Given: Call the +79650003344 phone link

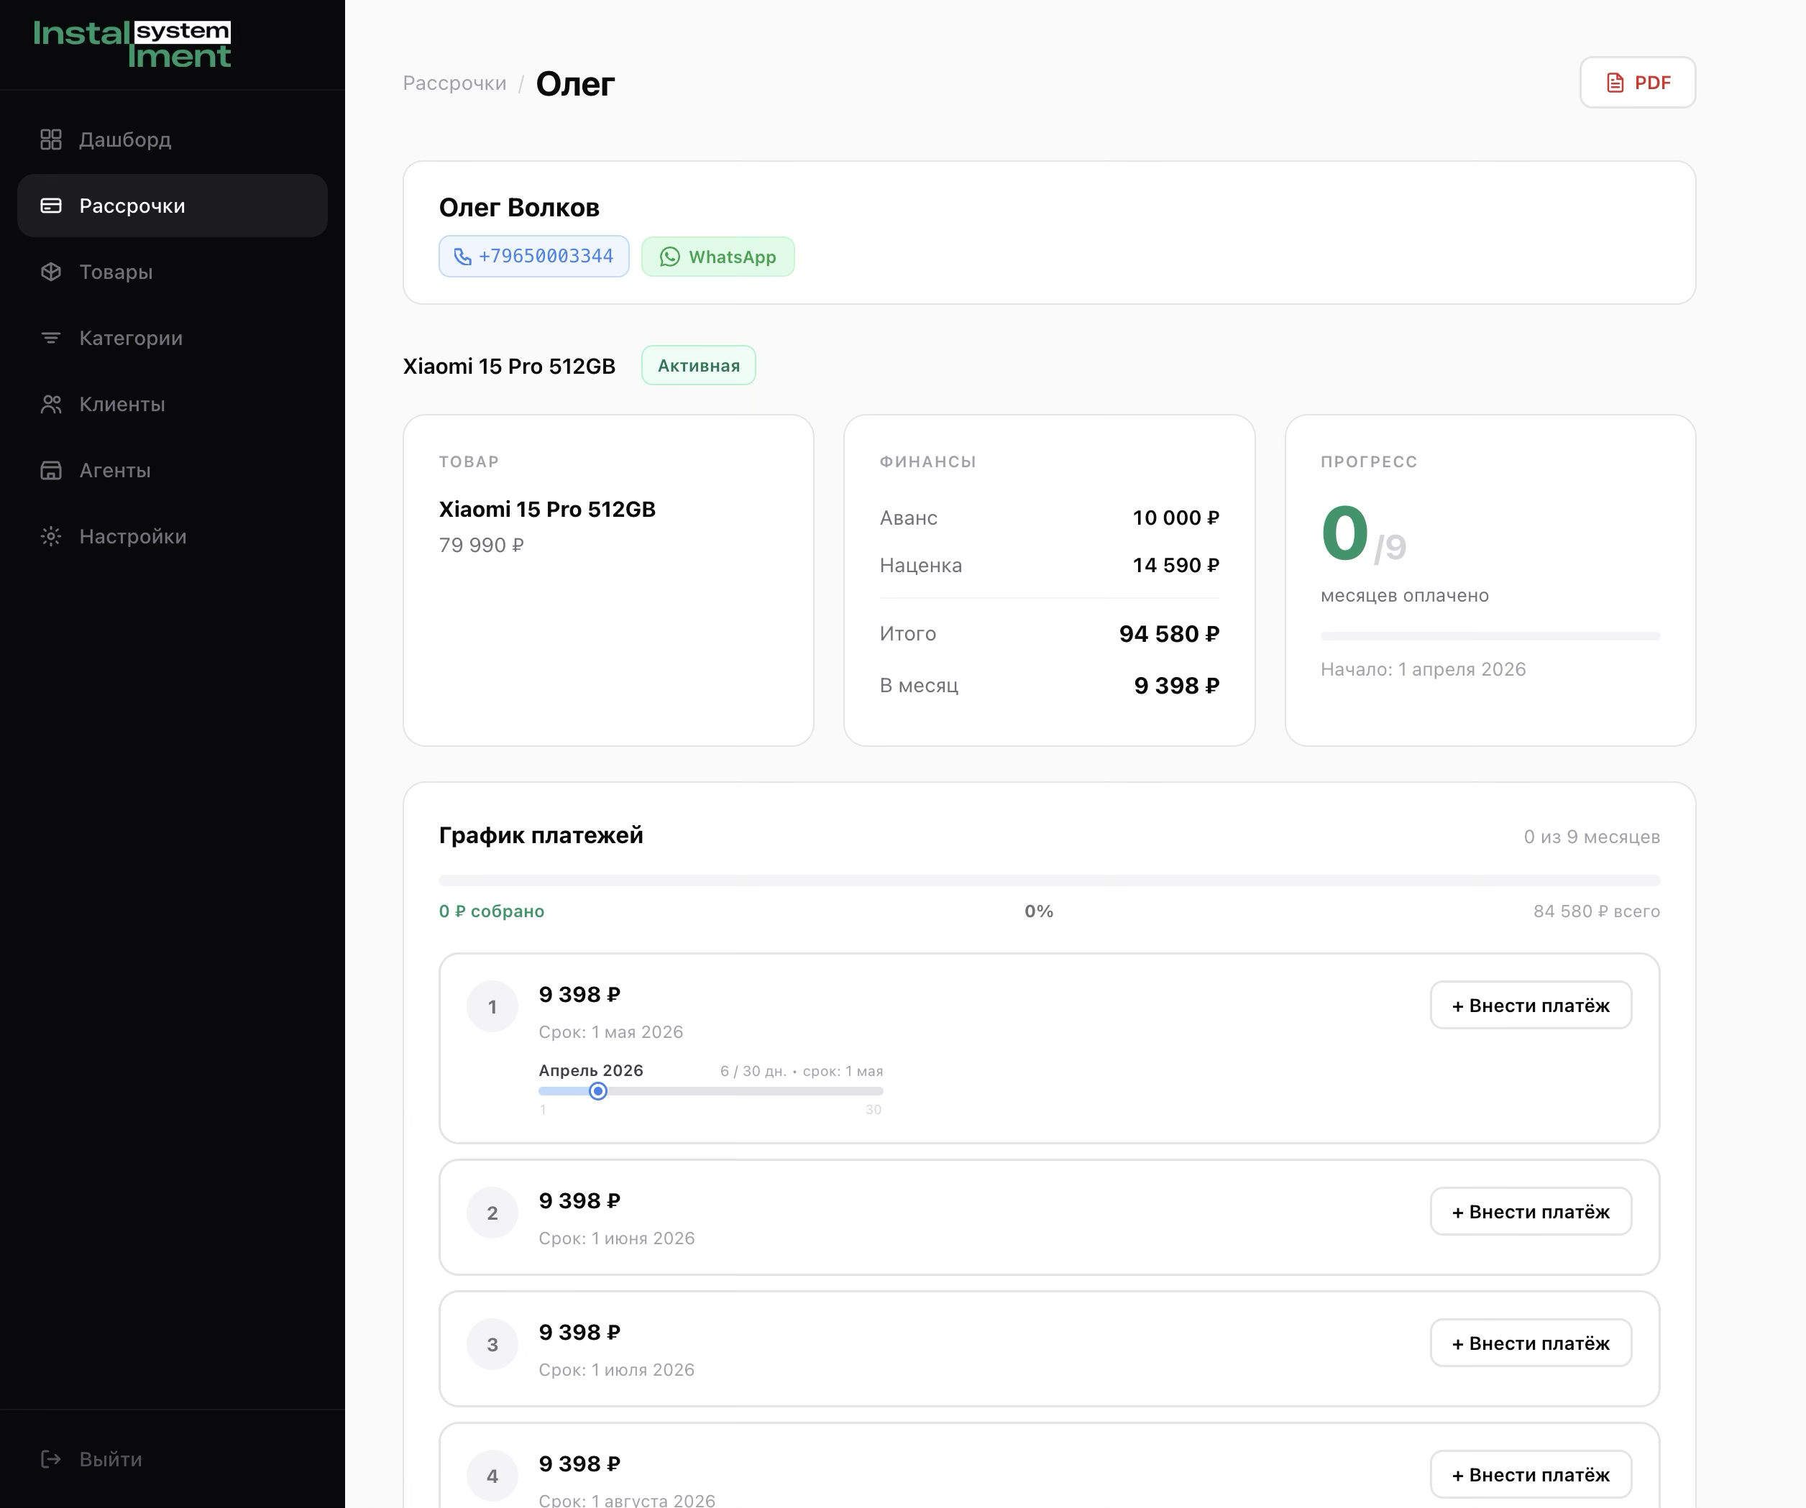Looking at the screenshot, I should click(x=545, y=256).
